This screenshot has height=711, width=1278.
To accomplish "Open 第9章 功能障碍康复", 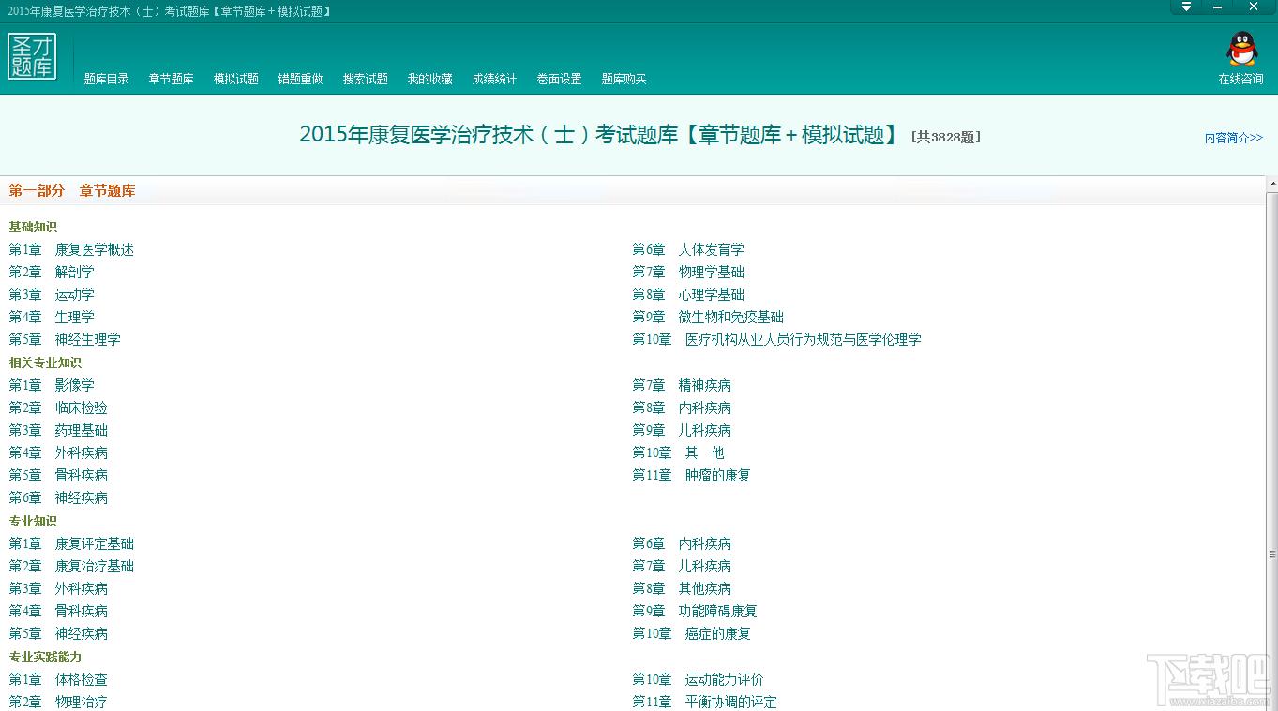I will point(695,611).
